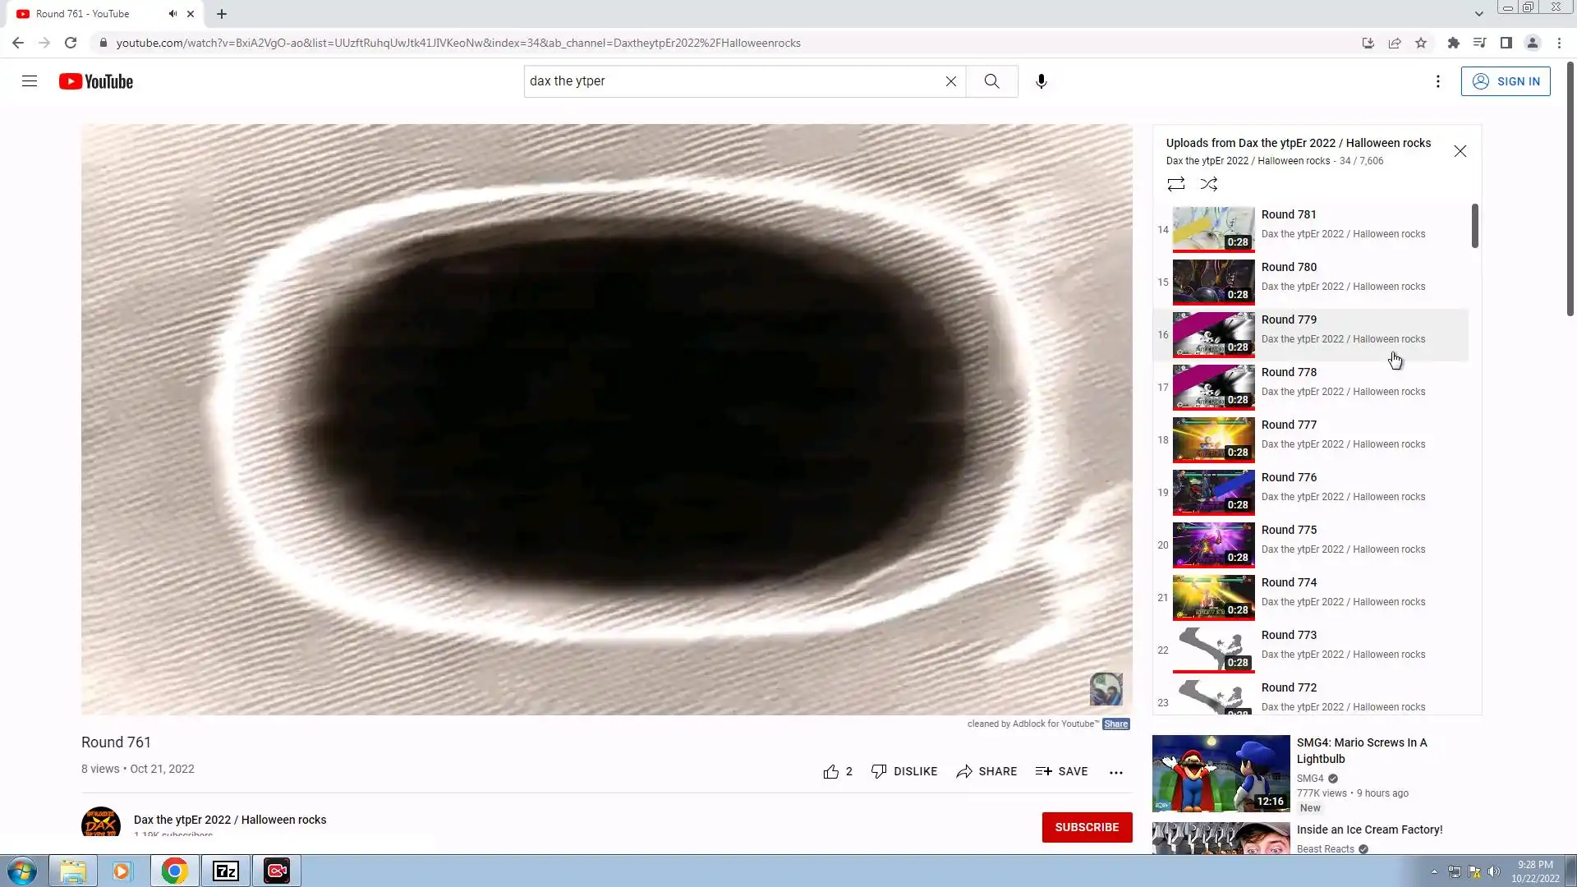Click the voice search microphone icon

1041,81
